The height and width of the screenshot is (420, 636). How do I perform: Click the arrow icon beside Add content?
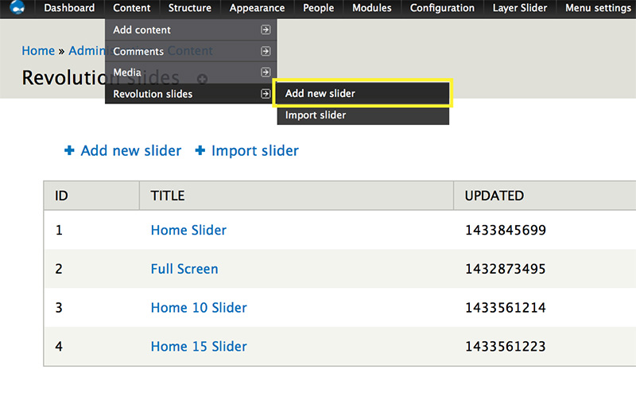(266, 30)
